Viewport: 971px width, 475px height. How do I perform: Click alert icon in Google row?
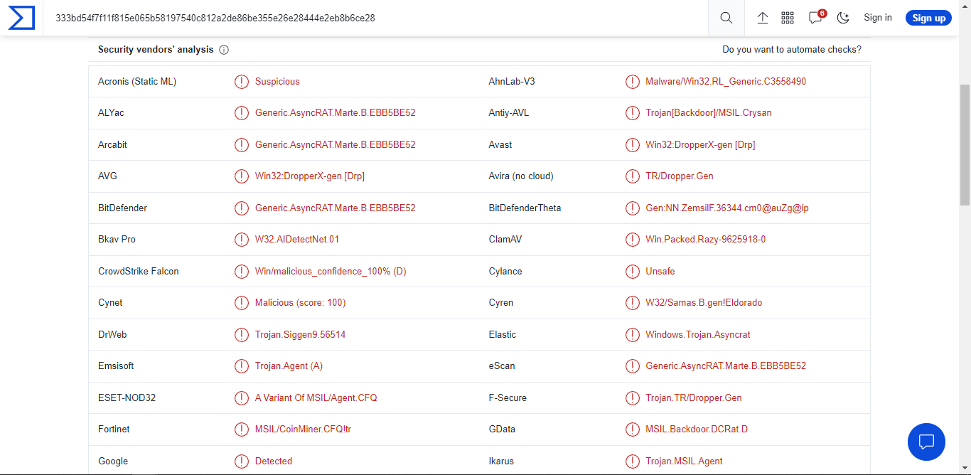click(x=242, y=461)
